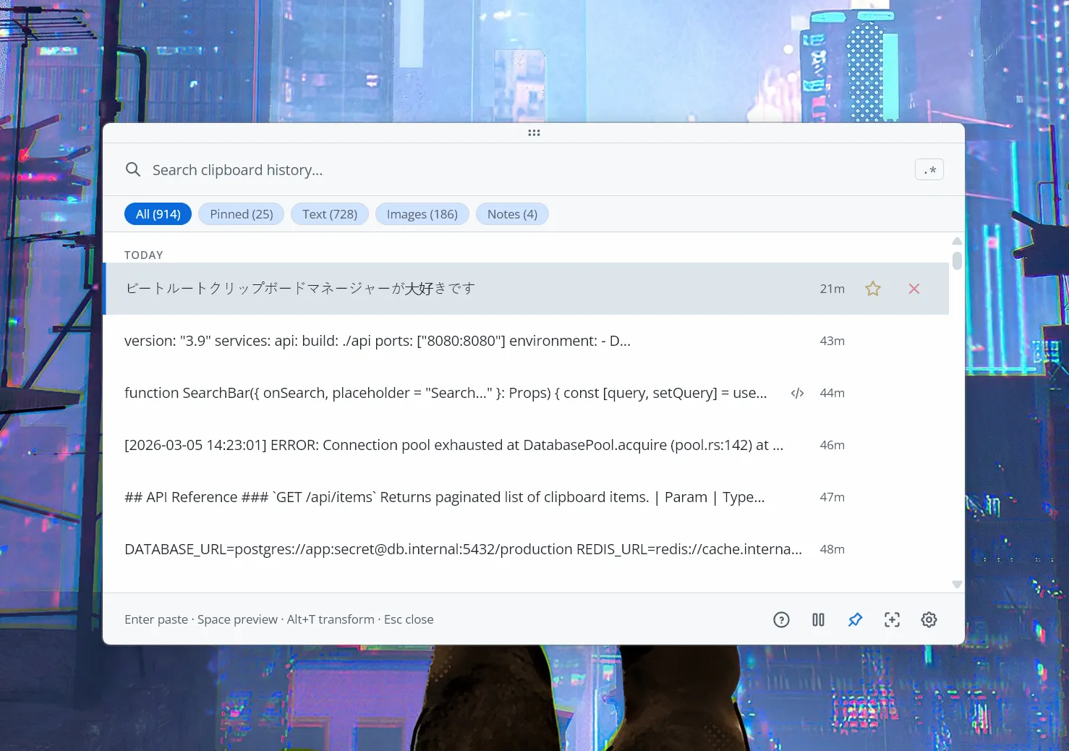Select the ERROR Connection pool entry

point(453,445)
